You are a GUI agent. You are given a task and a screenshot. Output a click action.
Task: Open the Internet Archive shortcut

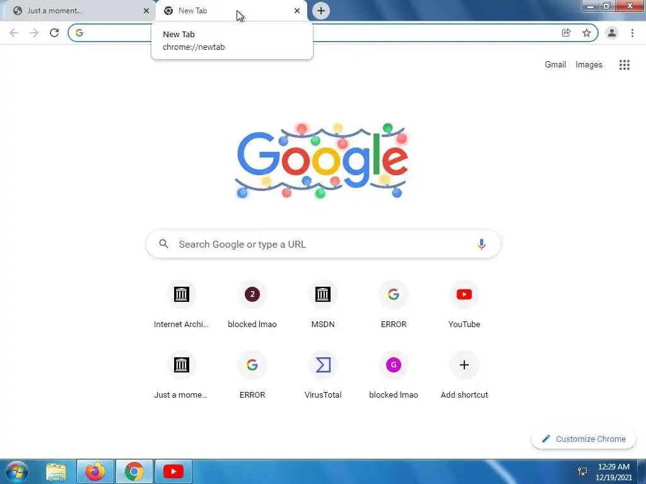click(x=181, y=304)
